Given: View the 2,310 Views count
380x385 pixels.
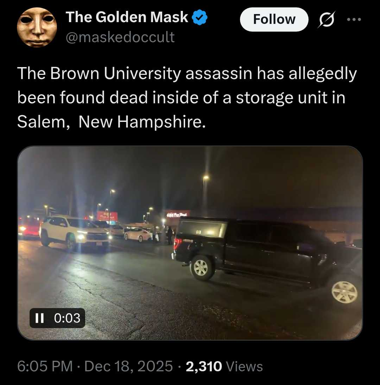Looking at the screenshot, I should [x=224, y=366].
